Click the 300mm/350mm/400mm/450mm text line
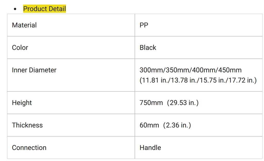Image resolution: width=264 pixels, height=161 pixels. pos(191,70)
